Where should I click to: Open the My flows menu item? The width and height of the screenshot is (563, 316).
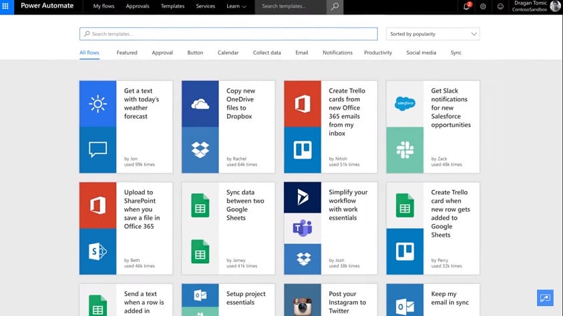(104, 7)
